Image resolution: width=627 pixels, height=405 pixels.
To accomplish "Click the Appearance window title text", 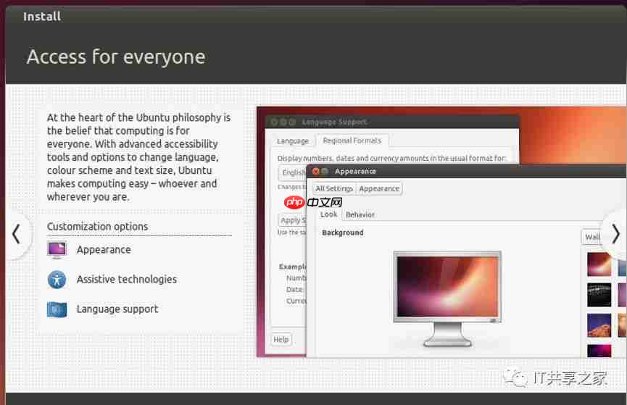I will 355,171.
